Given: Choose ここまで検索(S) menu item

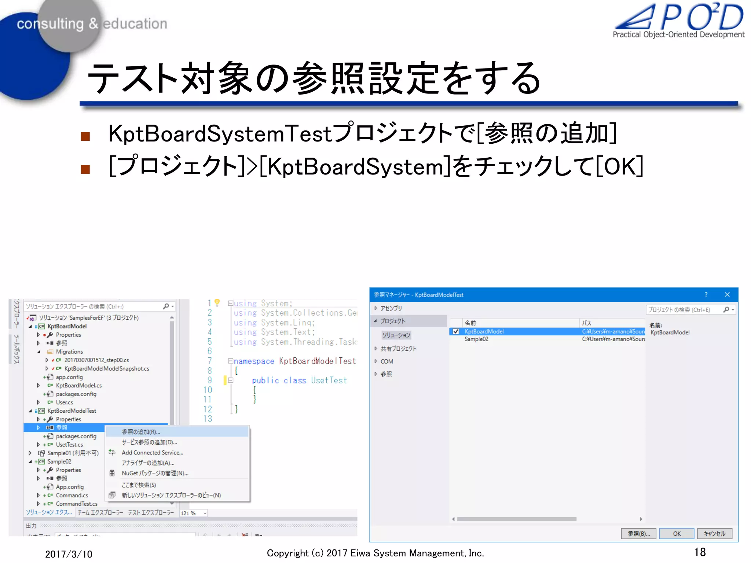Looking at the screenshot, I should (x=177, y=485).
